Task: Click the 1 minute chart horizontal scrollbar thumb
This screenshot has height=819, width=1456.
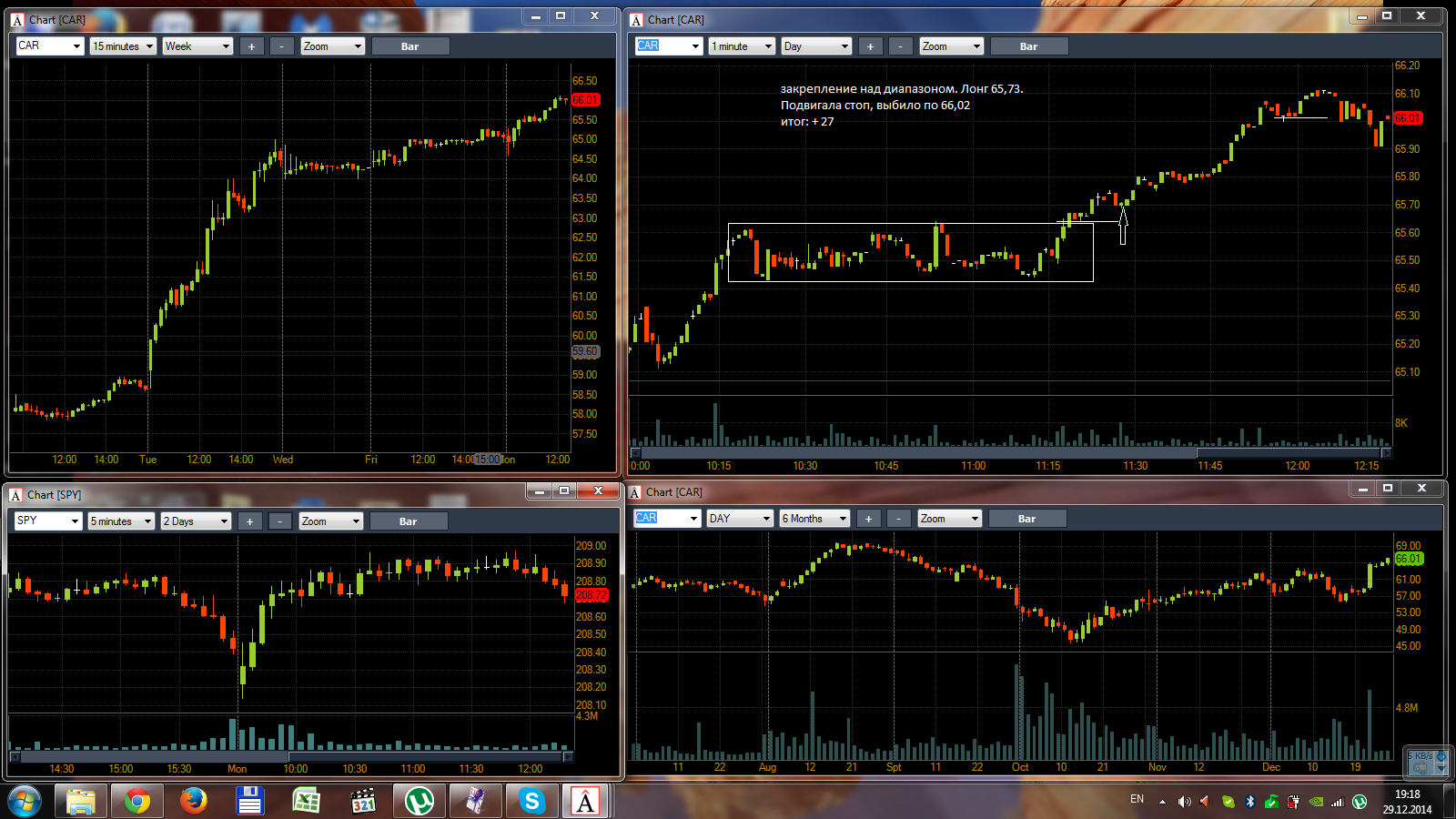Action: (x=1289, y=452)
